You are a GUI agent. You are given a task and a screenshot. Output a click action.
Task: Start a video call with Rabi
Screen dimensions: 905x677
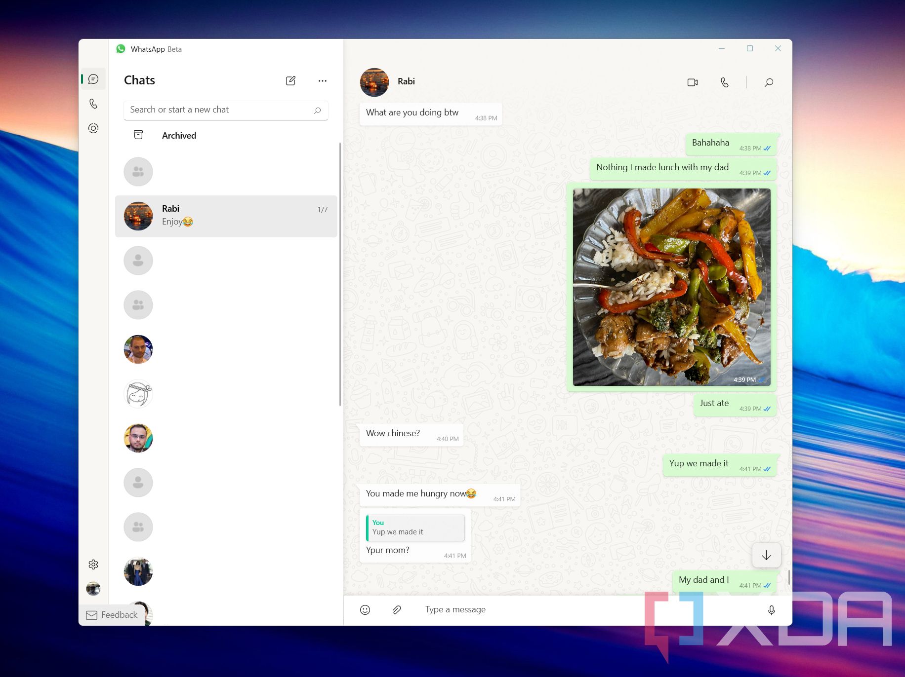pyautogui.click(x=693, y=82)
